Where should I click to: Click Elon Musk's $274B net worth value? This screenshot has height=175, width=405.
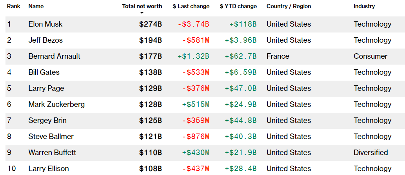coord(151,24)
